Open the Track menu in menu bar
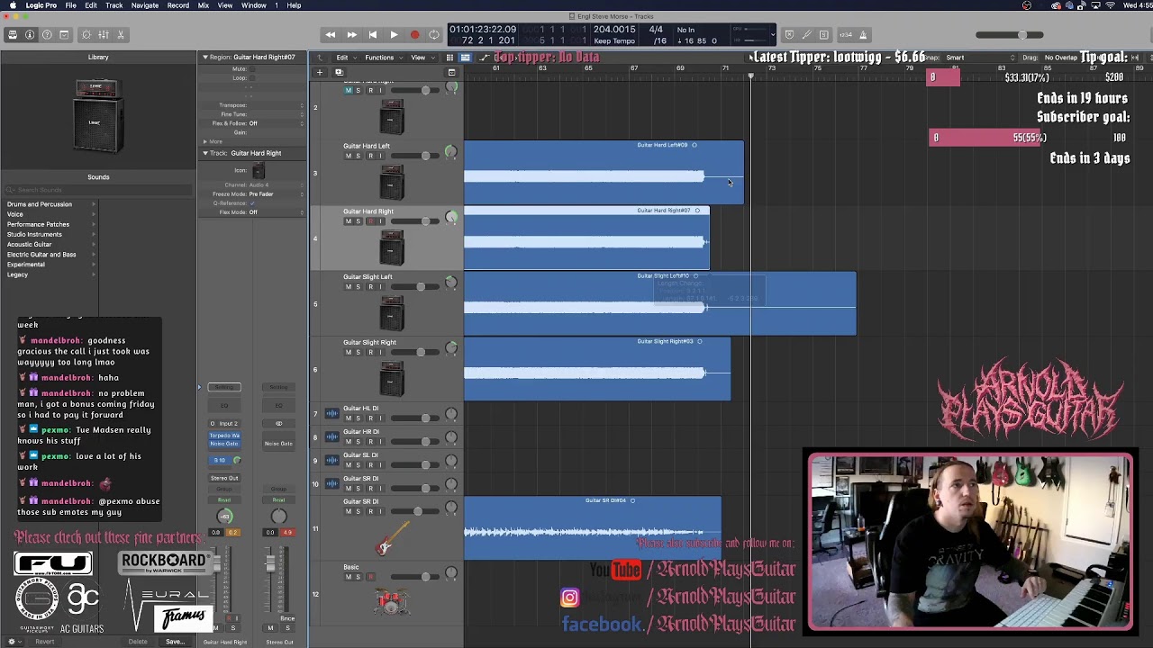The width and height of the screenshot is (1153, 648). click(x=113, y=5)
